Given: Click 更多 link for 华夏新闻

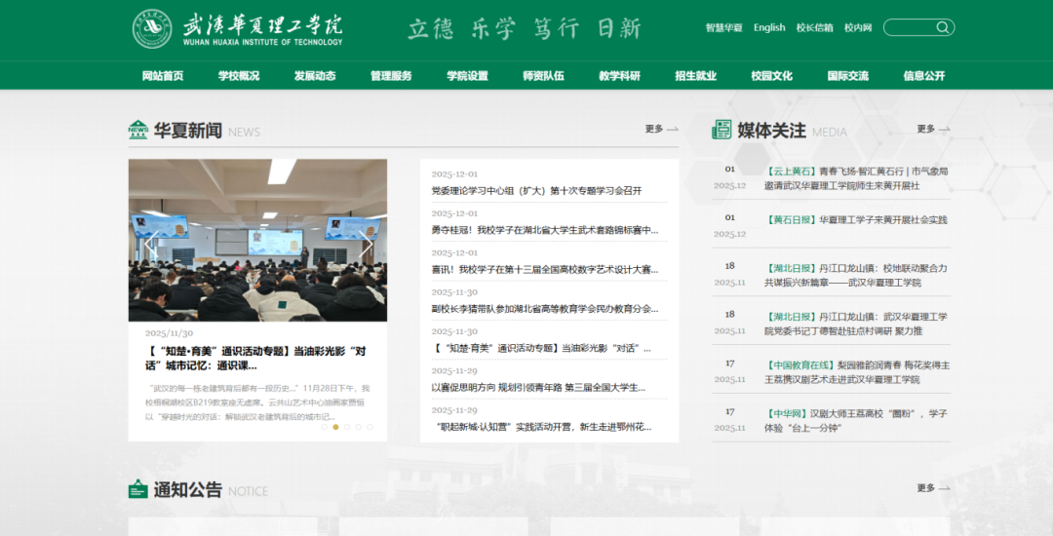Looking at the screenshot, I should pos(661,129).
